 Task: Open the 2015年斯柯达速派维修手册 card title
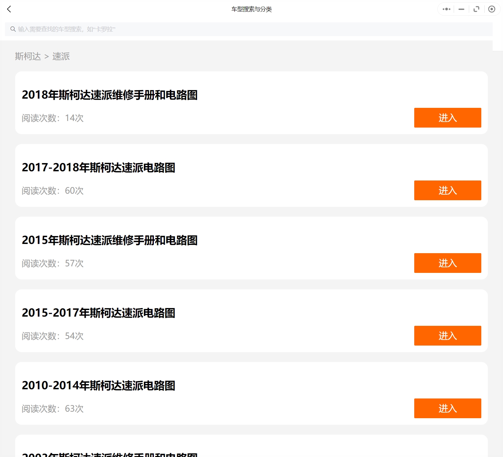[110, 241]
